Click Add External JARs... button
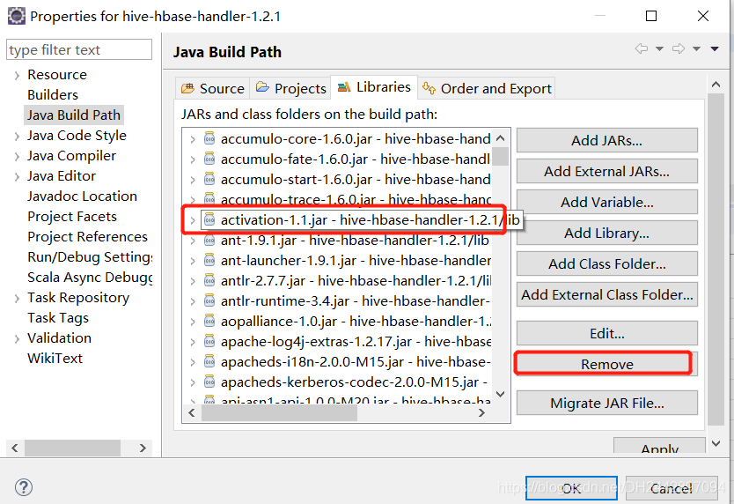The height and width of the screenshot is (504, 734). pyautogui.click(x=606, y=171)
